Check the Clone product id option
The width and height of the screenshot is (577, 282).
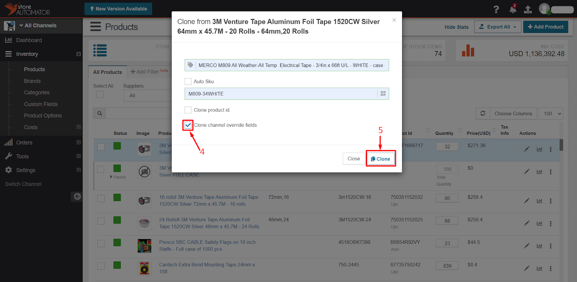[x=188, y=110]
